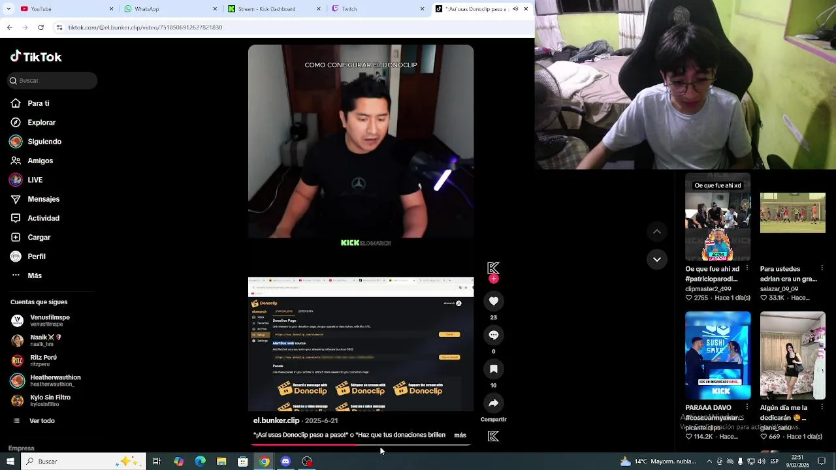Open the comments bubble icon
836x470 pixels.
[494, 335]
